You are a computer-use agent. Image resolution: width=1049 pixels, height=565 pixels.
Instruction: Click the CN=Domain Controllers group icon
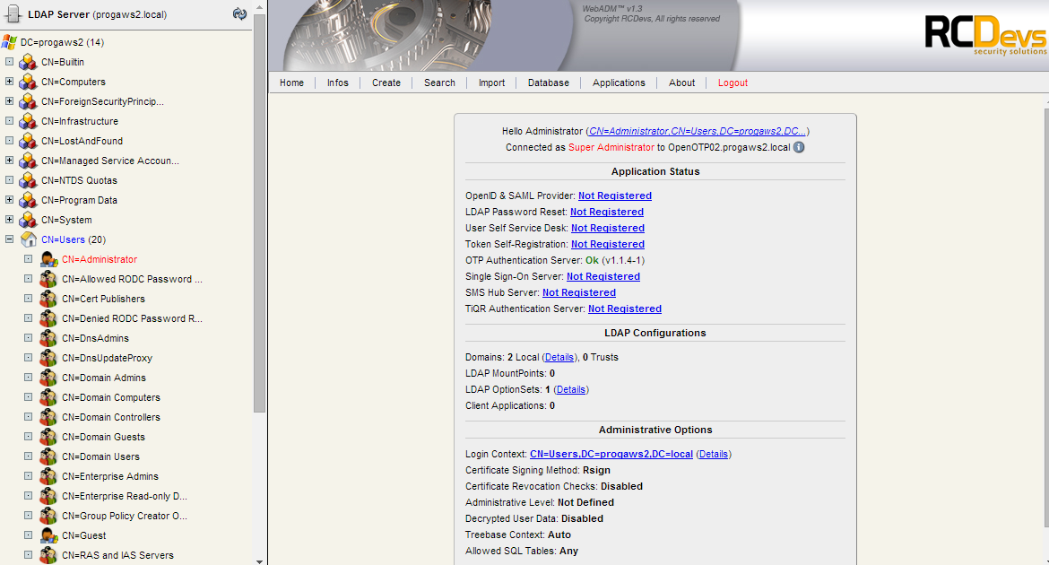(x=48, y=418)
